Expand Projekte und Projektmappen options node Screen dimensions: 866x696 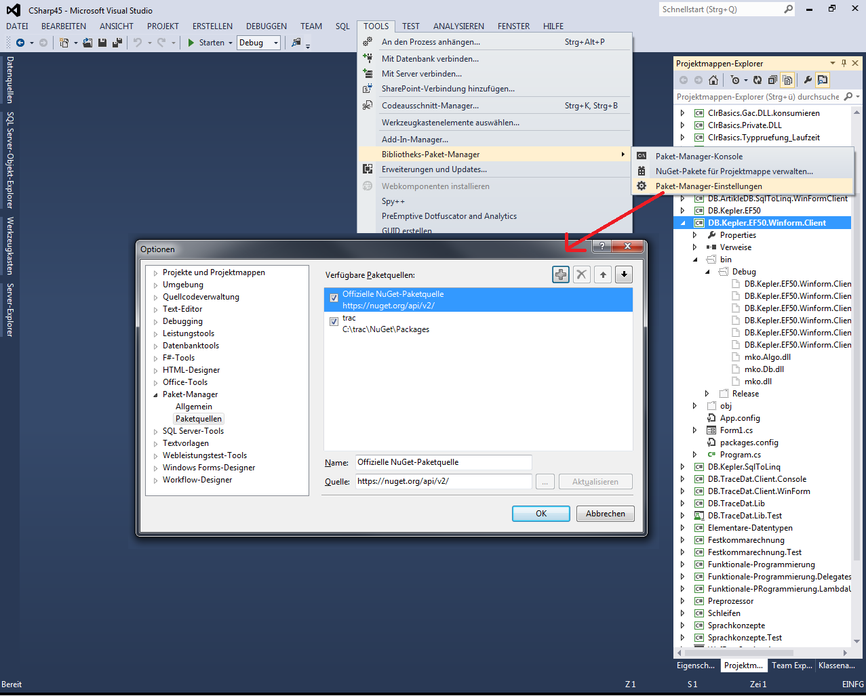[155, 273]
